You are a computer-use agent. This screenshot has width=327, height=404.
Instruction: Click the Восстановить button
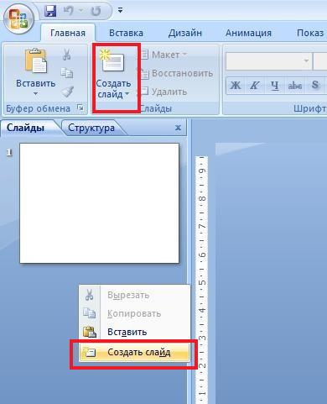pos(176,73)
